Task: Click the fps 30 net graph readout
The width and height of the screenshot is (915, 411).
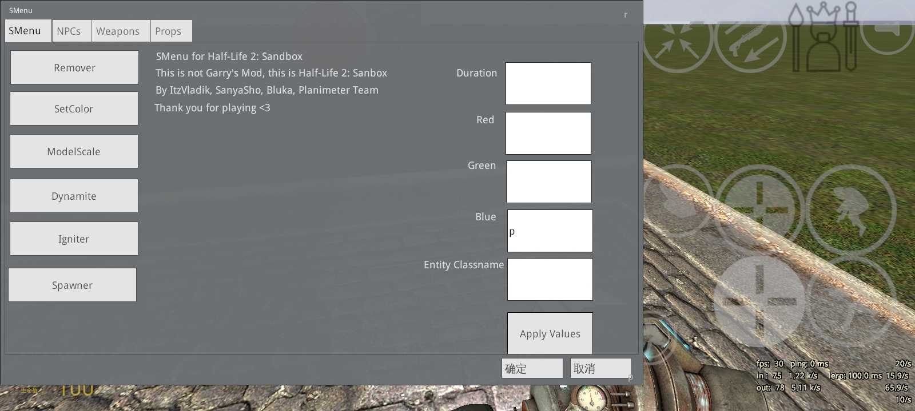Action: coord(770,364)
